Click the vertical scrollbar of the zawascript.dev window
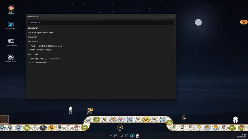248x139 pixels. tap(175, 38)
